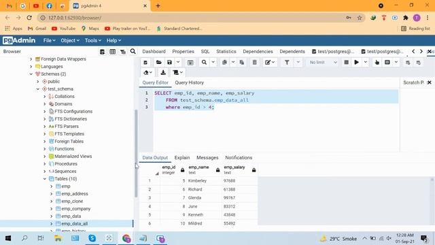The height and width of the screenshot is (245, 435).
Task: Open the Execute options dropdown arrow
Action: click(x=366, y=63)
